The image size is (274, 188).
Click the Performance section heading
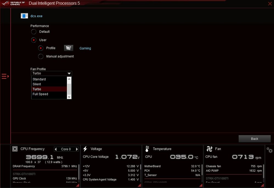pyautogui.click(x=40, y=26)
